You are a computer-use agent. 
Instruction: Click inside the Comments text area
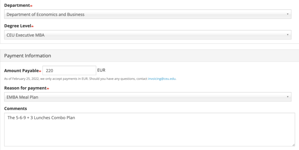pos(149,129)
